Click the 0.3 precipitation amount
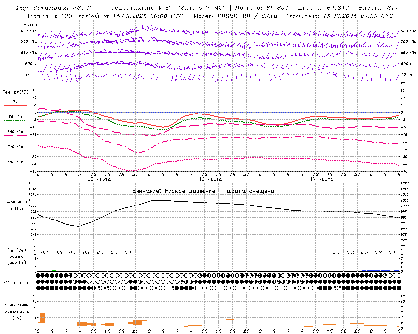The image size is (418, 334). [x=59, y=253]
